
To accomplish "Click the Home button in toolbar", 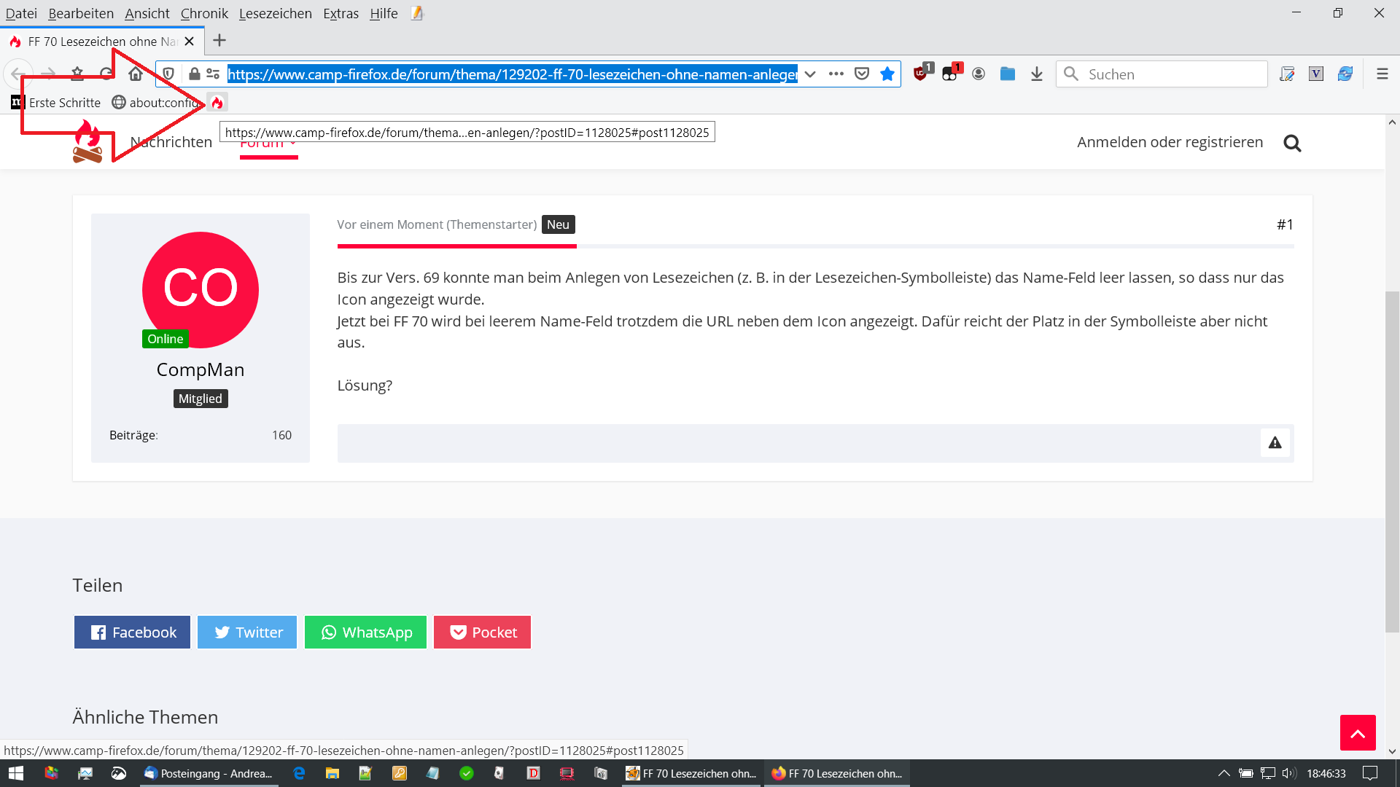I will (136, 74).
